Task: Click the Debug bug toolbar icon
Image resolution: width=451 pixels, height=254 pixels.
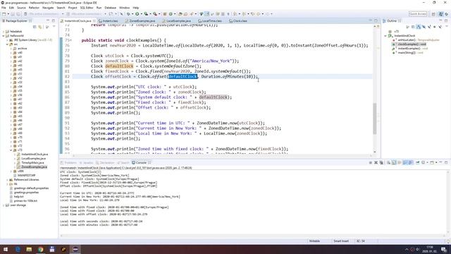Action: 128,14
